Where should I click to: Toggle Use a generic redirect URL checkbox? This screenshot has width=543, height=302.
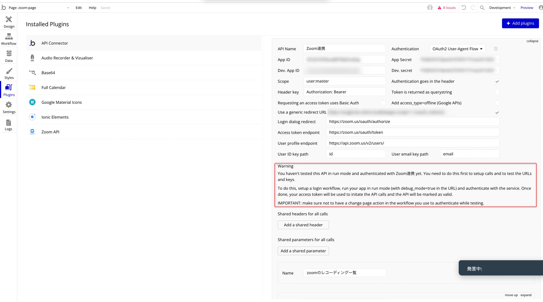click(497, 113)
